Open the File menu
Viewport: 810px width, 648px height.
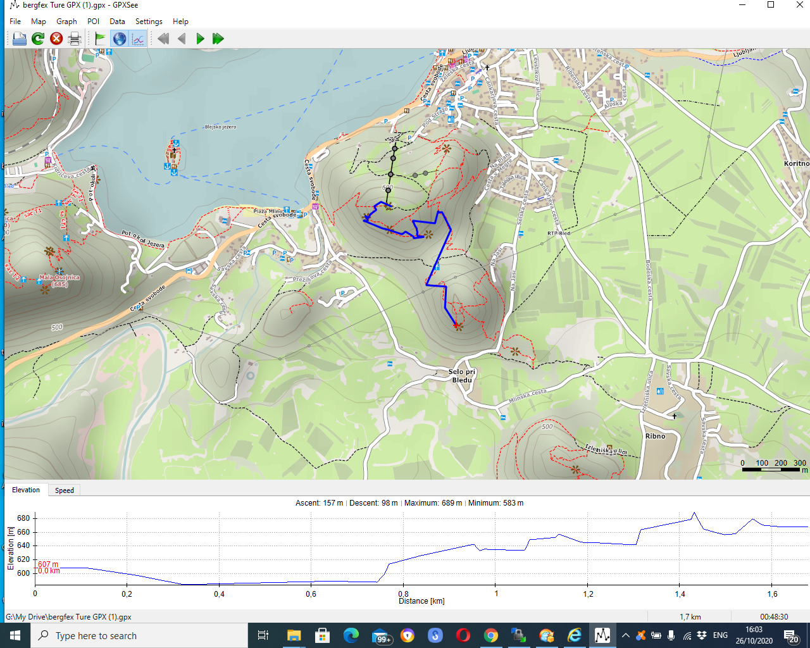point(15,21)
